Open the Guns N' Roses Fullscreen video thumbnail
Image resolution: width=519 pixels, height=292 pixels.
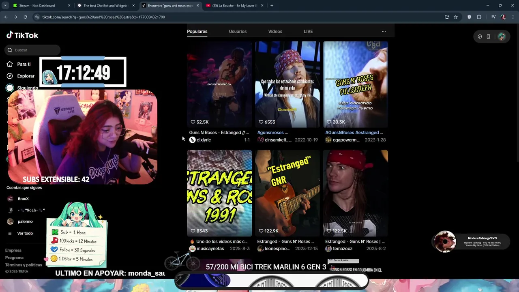(x=356, y=84)
